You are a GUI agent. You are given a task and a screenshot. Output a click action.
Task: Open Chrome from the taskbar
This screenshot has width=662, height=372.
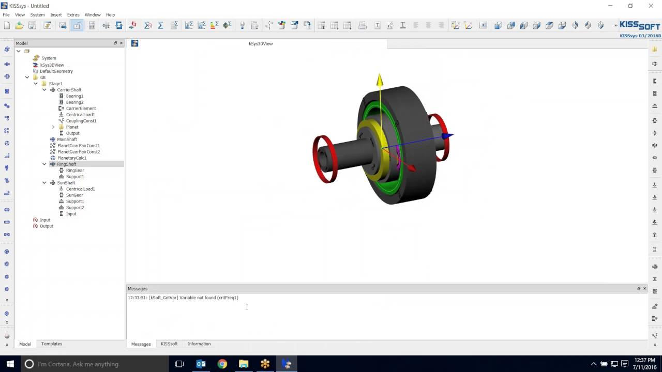coord(222,364)
